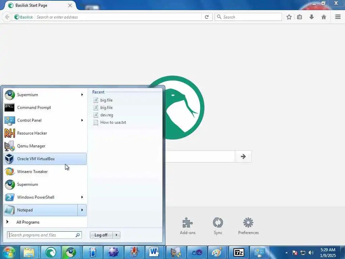The height and width of the screenshot is (259, 345).
Task: Go to home page via house icon
Action: coord(324,17)
